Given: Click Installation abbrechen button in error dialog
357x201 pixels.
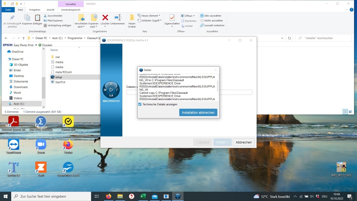Looking at the screenshot, I should 198,112.
